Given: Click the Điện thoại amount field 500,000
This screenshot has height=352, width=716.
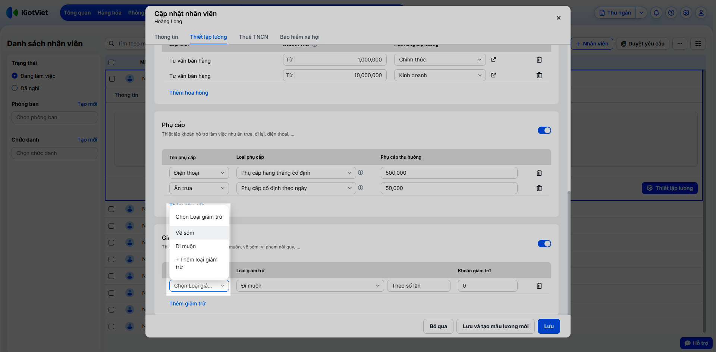Looking at the screenshot, I should coord(449,173).
